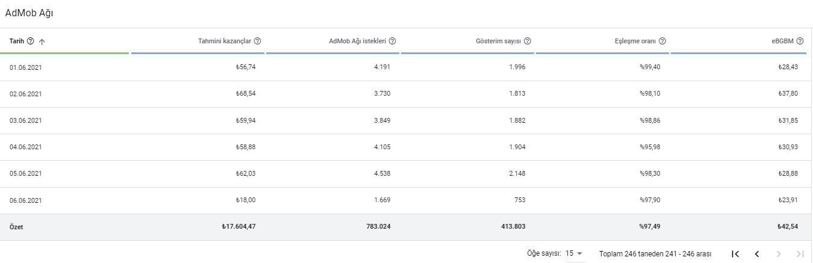813x263 pixels.
Task: Click eBGBM value ₺31,85
Action: pyautogui.click(x=788, y=120)
